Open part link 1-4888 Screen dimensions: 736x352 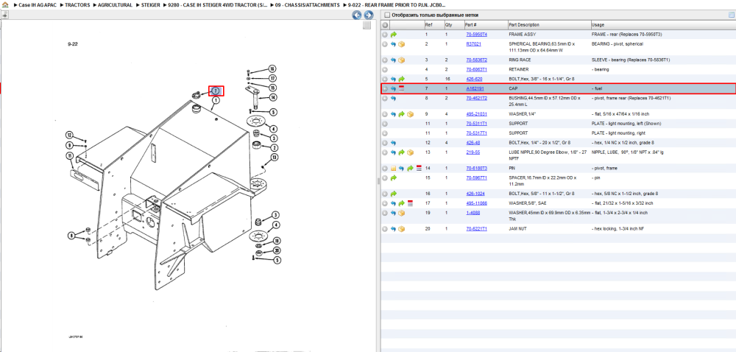[473, 213]
